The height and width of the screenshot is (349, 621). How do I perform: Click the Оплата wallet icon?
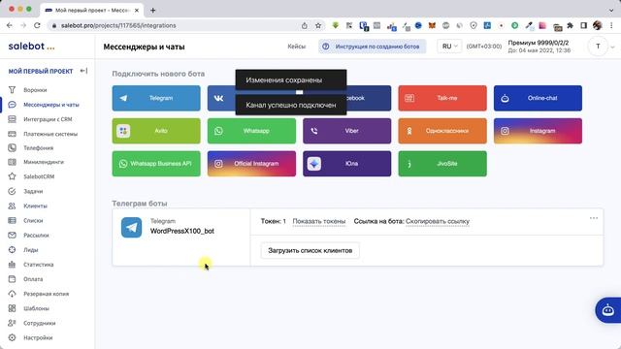pos(12,279)
